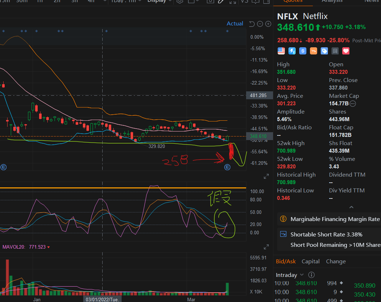This screenshot has width=381, height=302.
Task: Expand the oscillator indicator panel
Action: pos(266,176)
